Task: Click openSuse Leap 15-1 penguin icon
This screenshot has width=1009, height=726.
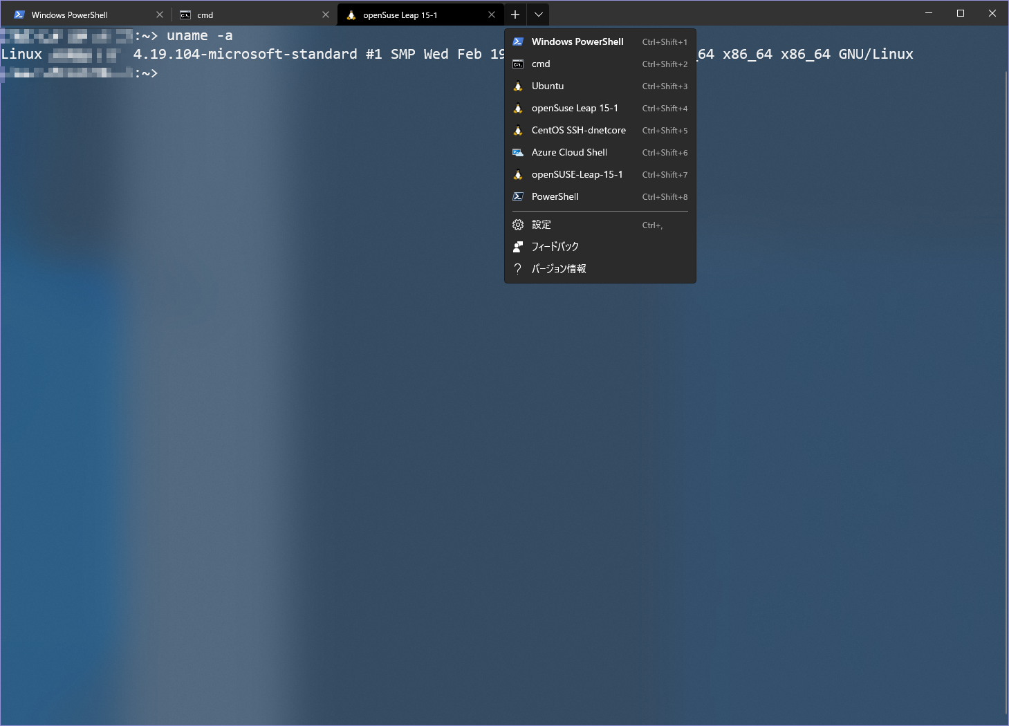Action: (x=518, y=108)
